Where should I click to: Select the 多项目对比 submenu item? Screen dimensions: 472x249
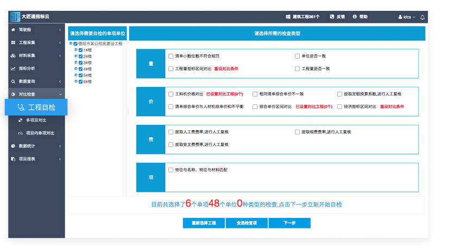coord(36,120)
